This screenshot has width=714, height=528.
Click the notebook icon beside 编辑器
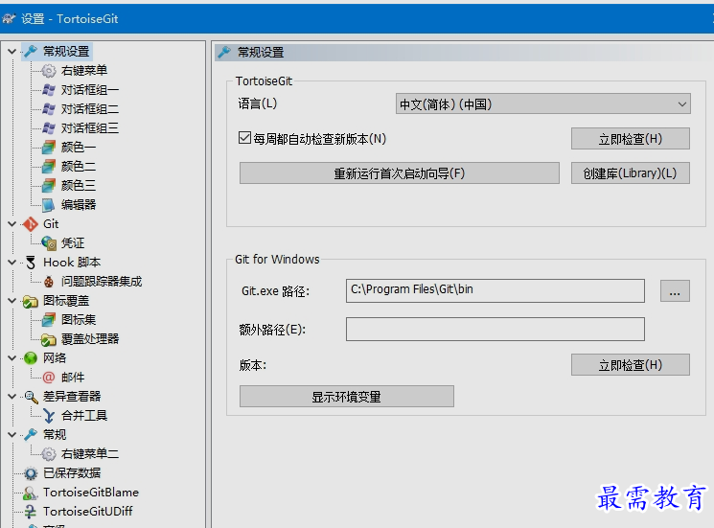(49, 205)
